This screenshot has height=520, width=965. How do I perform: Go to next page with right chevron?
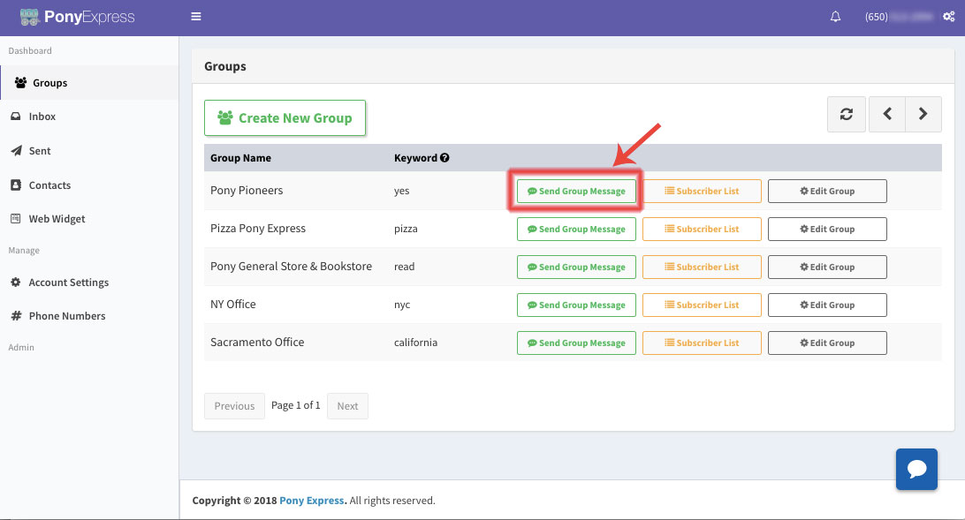[x=923, y=114]
